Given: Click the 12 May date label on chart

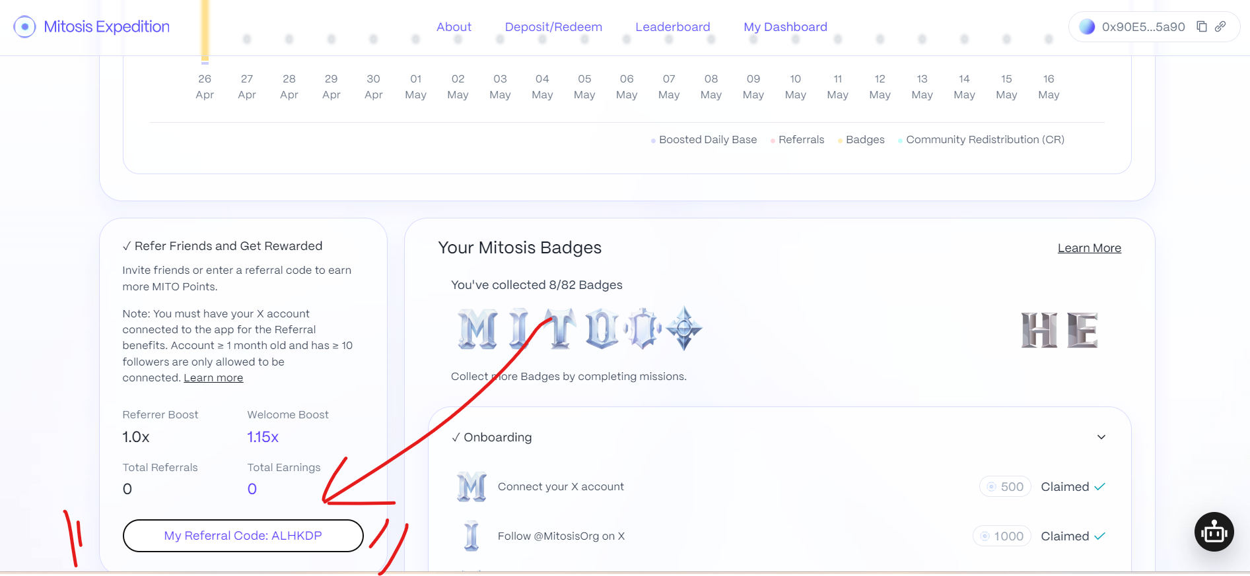Looking at the screenshot, I should click(880, 87).
